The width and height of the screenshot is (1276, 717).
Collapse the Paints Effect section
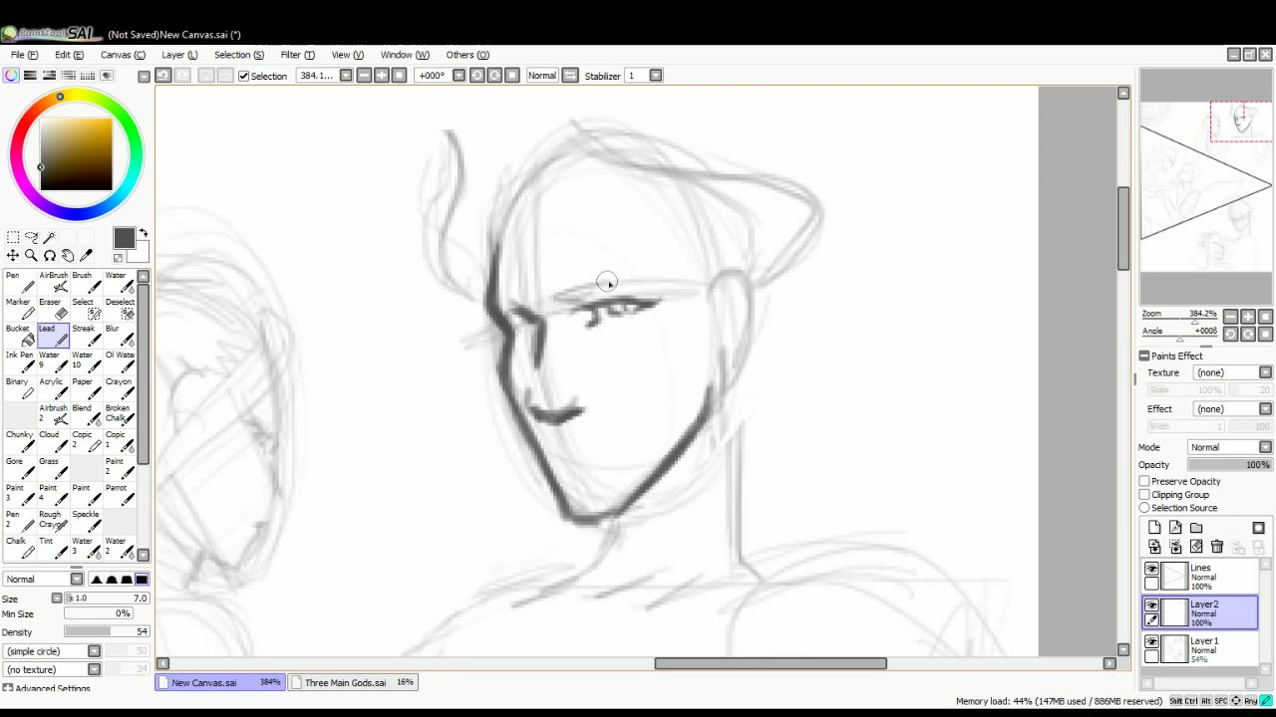[x=1144, y=356]
